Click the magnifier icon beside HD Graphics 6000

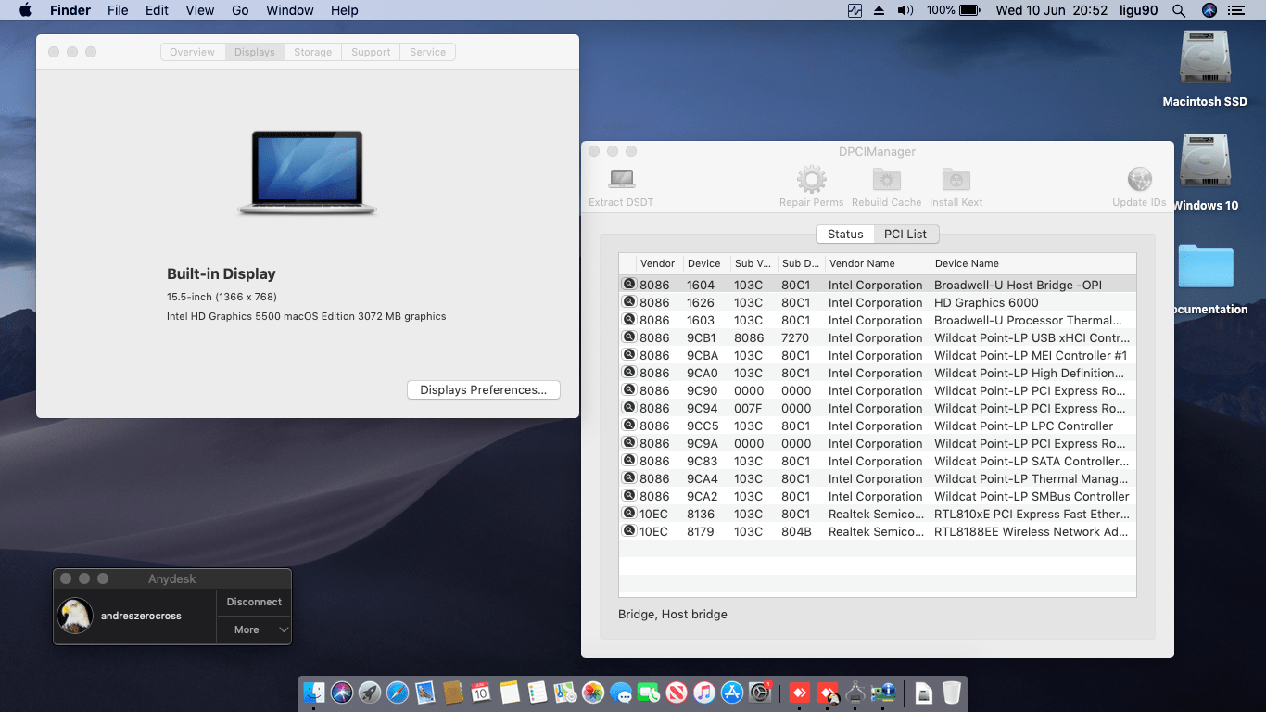pyautogui.click(x=629, y=302)
